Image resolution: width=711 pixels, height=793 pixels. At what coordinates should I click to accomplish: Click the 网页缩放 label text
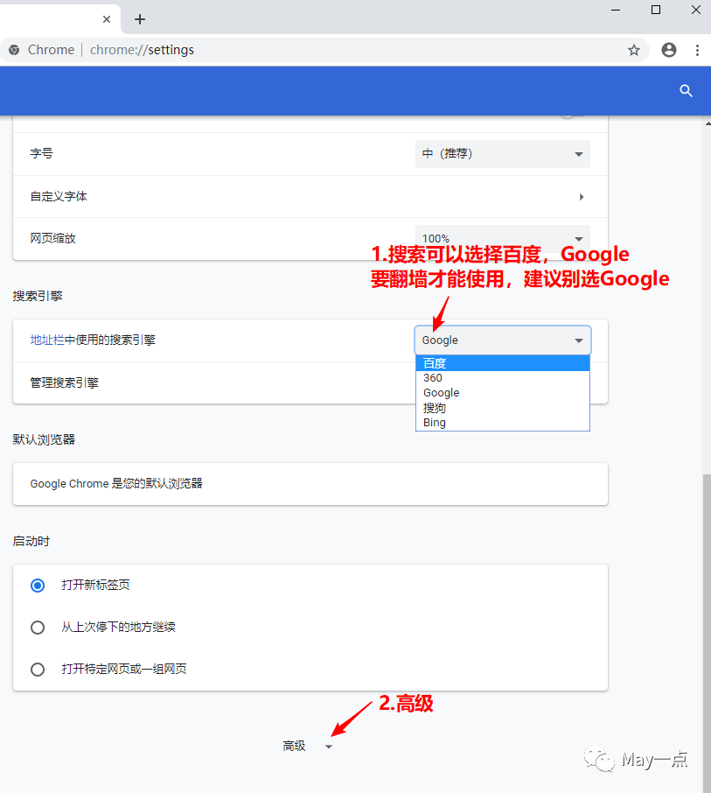(x=52, y=238)
